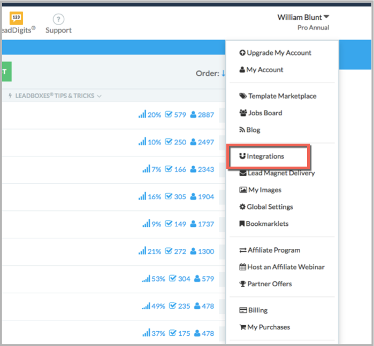Expand LEADBOXES TIPS & TRICKS dropdown
This screenshot has height=346, width=374.
[x=55, y=96]
